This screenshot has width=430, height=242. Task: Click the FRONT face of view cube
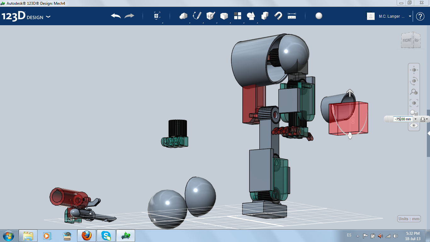tap(407, 40)
